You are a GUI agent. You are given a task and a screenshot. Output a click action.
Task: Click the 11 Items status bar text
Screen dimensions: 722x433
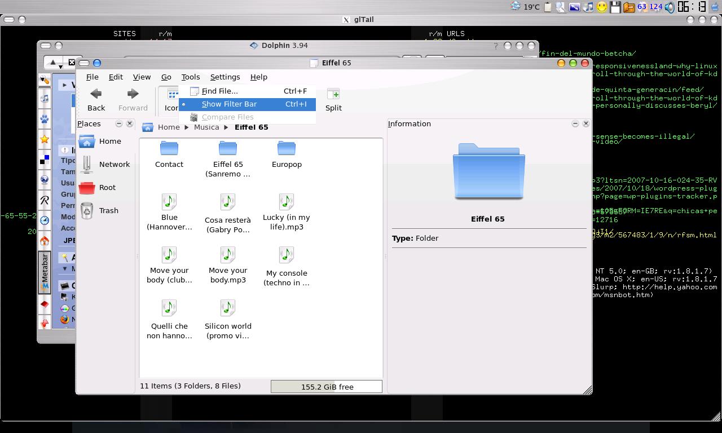pos(191,386)
